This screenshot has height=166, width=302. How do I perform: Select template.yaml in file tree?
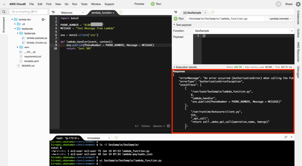click(x=31, y=61)
